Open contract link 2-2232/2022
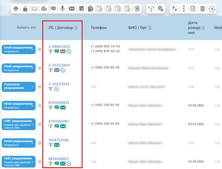 pos(59,65)
